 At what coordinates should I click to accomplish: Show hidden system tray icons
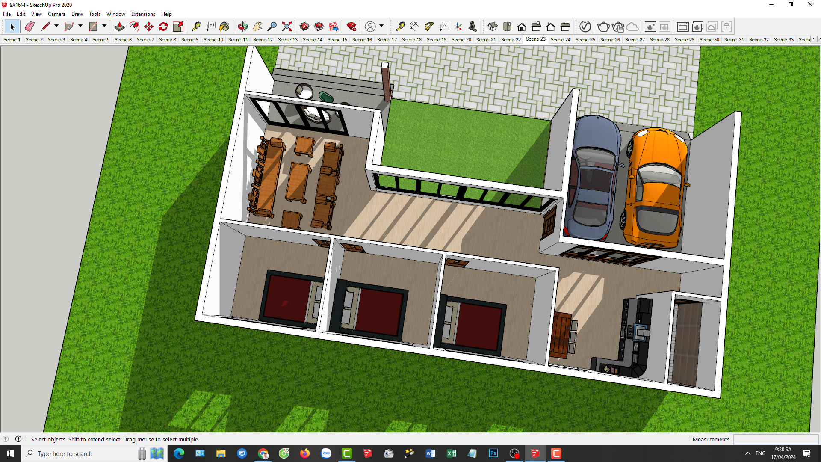pyautogui.click(x=747, y=453)
